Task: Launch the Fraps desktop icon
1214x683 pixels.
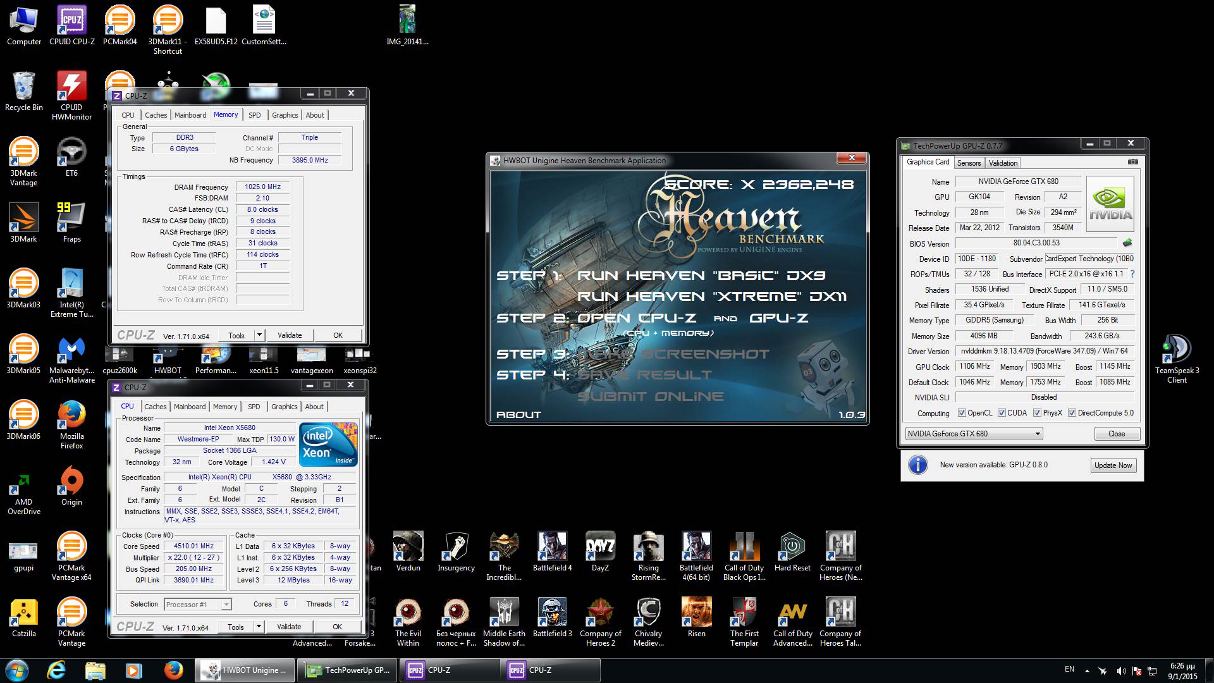Action: tap(71, 223)
